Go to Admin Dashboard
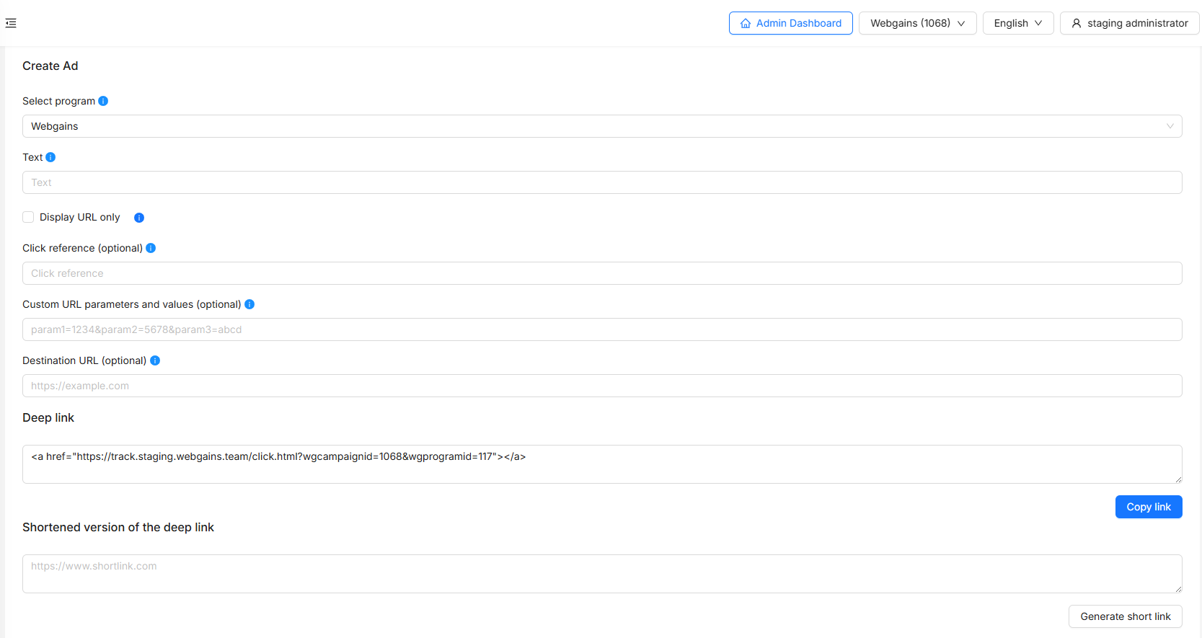Screen dimensions: 1202x638 (790, 23)
